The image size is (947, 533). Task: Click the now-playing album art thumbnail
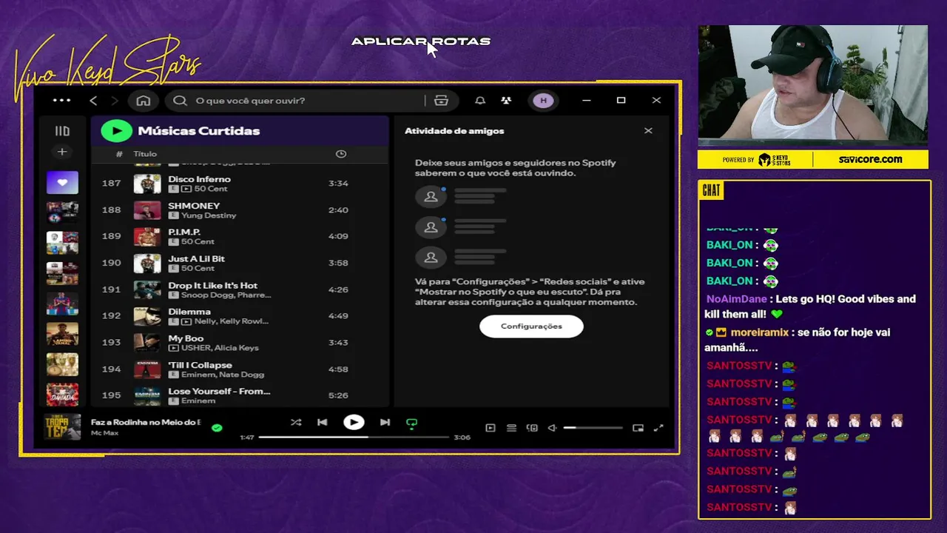[62, 427]
